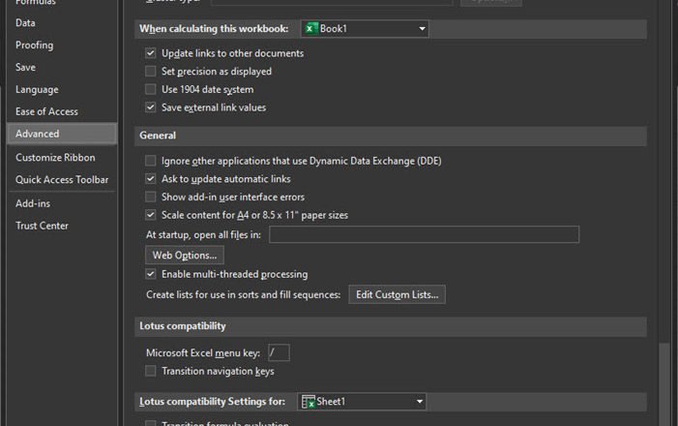Screen dimensions: 678x426
Task: Click the worksheet icon beside Sheet1
Action: pos(308,402)
